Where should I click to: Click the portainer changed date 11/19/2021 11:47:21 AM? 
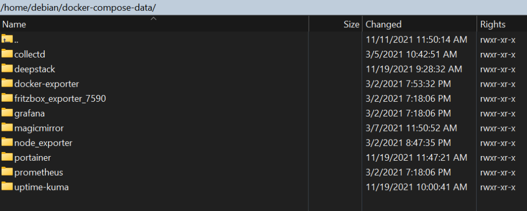point(416,157)
